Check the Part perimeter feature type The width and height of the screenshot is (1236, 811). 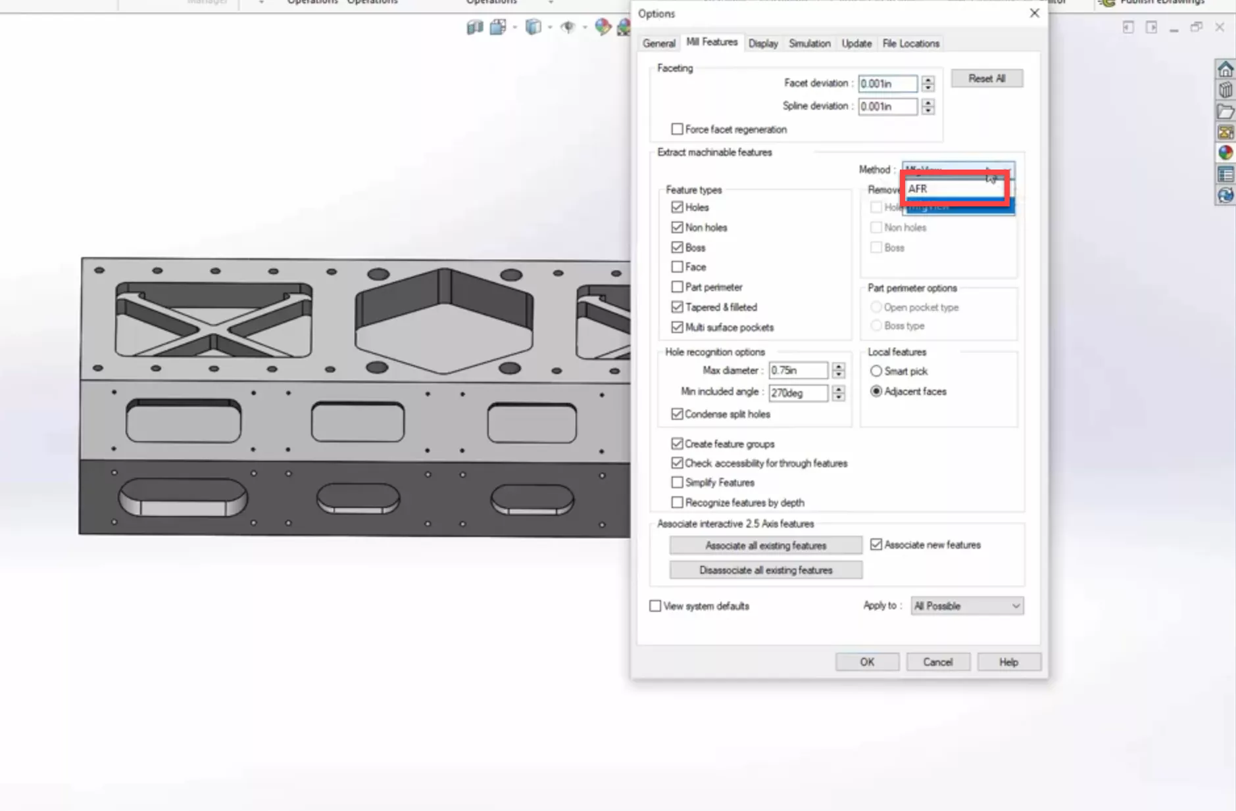[x=677, y=287]
